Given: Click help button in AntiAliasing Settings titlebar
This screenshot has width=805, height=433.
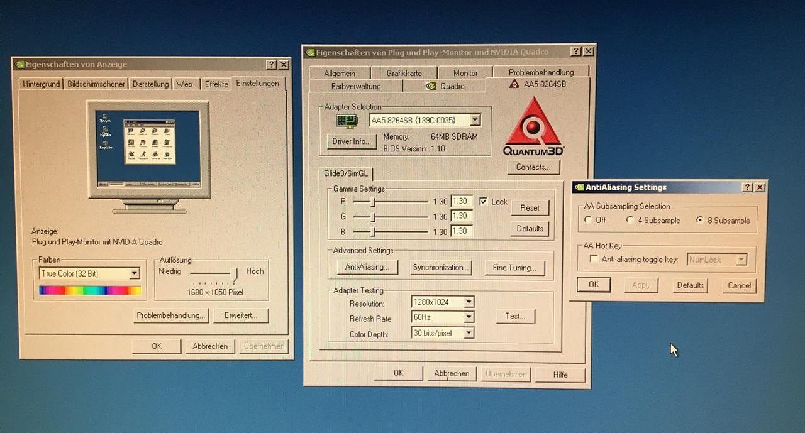Looking at the screenshot, I should [x=747, y=187].
